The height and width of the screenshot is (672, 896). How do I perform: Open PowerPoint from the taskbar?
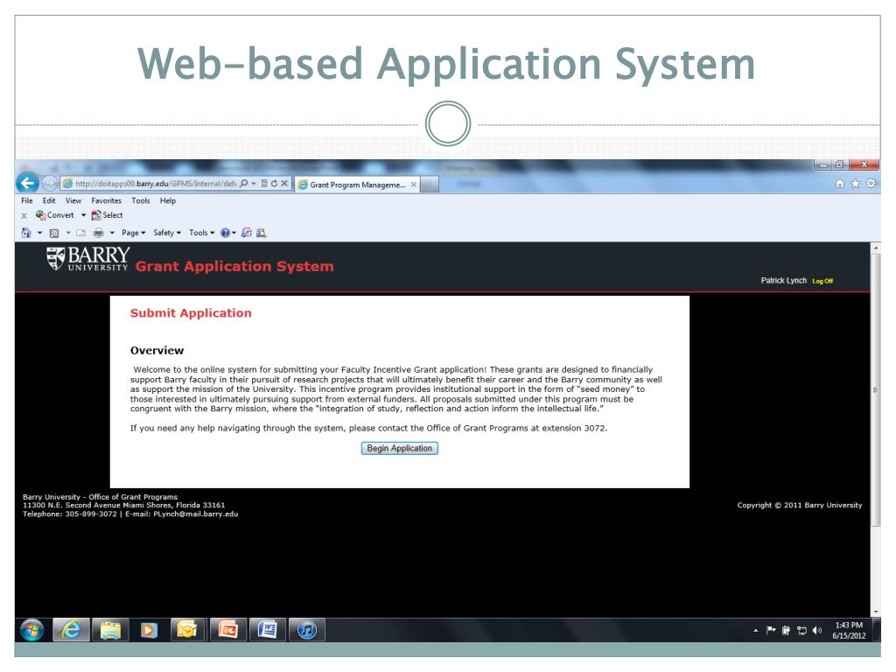click(227, 630)
